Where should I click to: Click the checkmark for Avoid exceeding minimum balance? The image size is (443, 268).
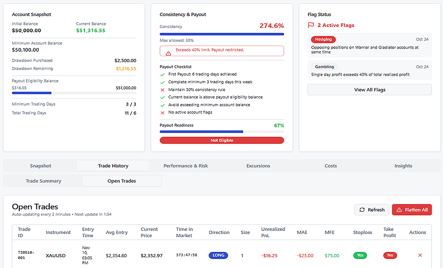(163, 105)
